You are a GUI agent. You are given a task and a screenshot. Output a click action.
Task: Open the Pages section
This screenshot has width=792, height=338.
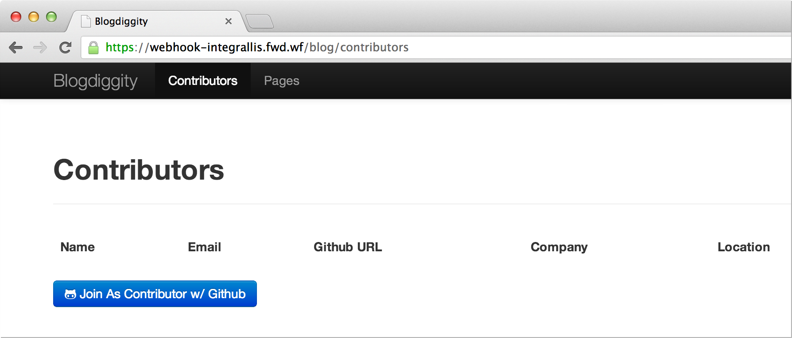point(281,81)
